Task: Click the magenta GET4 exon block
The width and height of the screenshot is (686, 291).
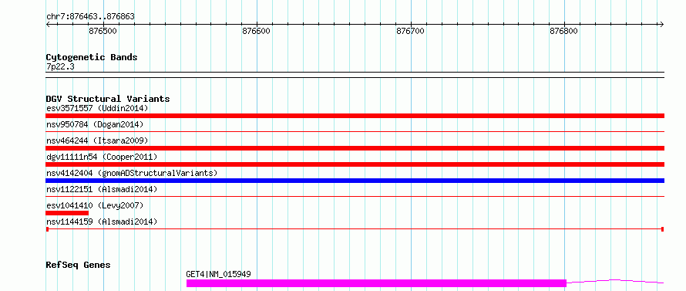Action: 376,283
